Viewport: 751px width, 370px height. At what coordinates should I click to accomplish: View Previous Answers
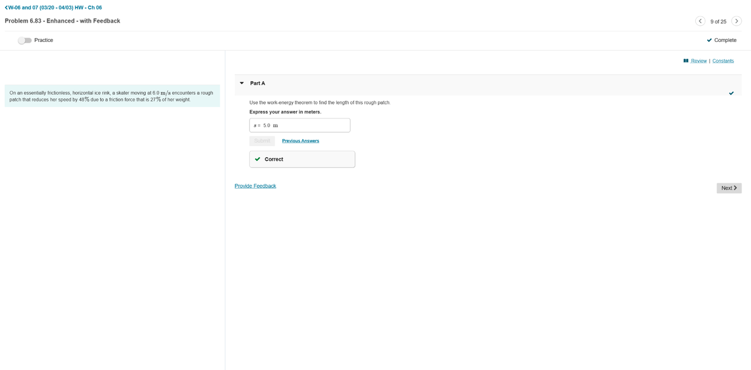[x=300, y=141]
